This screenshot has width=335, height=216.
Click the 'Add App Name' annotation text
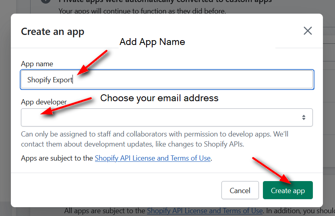tap(152, 42)
